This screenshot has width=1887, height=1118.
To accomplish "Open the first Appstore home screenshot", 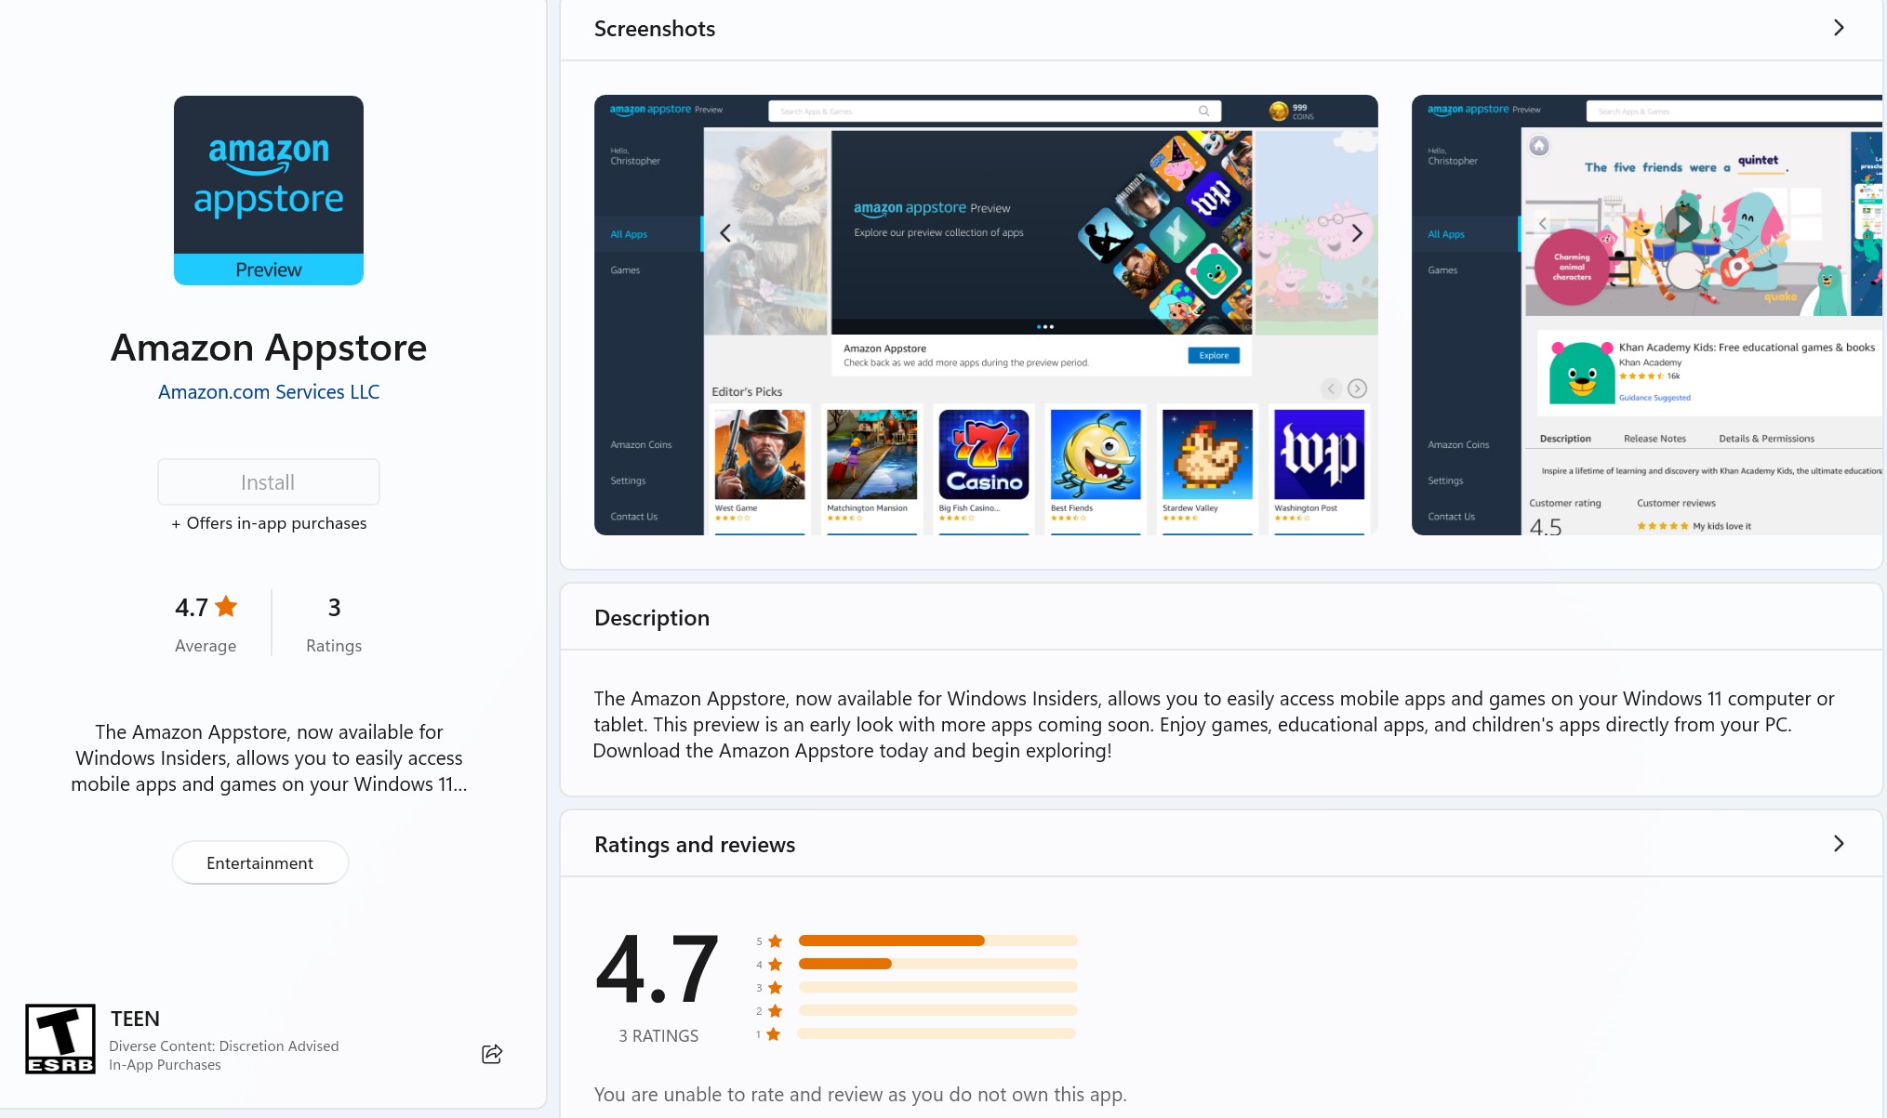I will (986, 315).
